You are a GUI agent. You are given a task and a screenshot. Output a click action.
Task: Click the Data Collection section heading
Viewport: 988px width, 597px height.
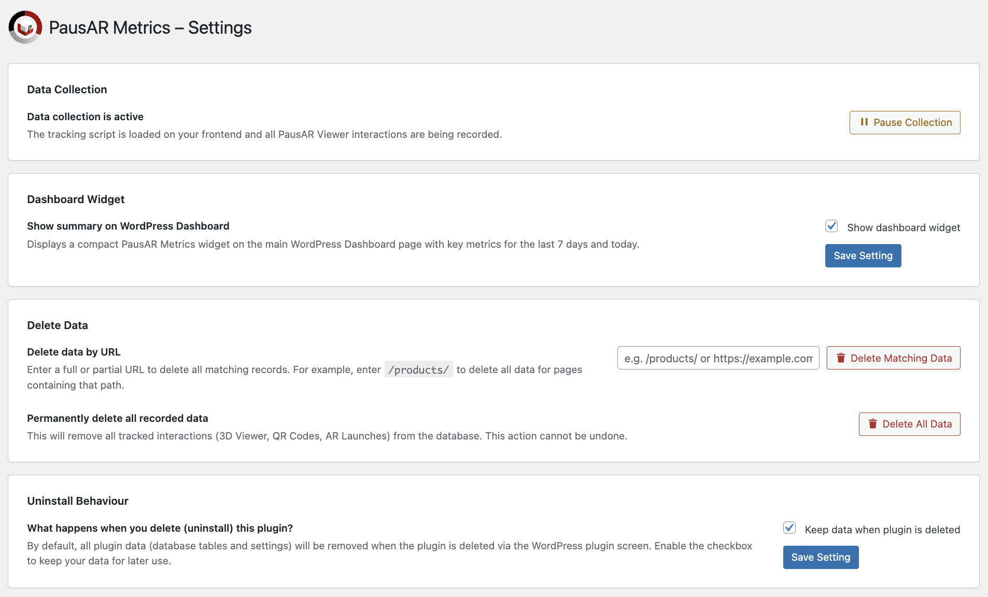tap(67, 89)
